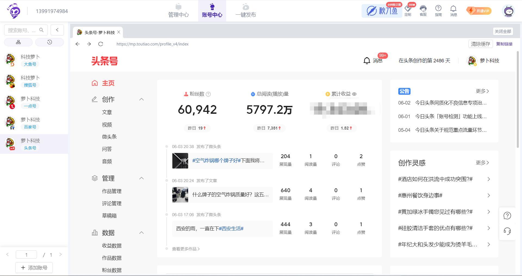Select 萝卜科技 百家号 account

(x=34, y=123)
